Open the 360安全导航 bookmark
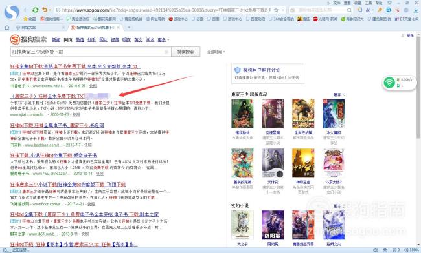421x253 pixels. click(x=281, y=19)
